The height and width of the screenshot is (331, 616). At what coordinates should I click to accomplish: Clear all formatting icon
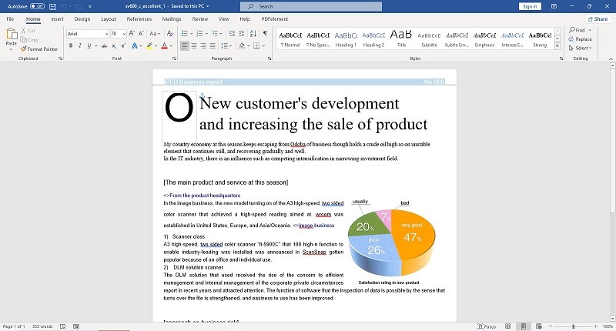click(169, 33)
